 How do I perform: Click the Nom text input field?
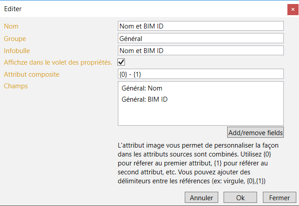tap(200, 26)
